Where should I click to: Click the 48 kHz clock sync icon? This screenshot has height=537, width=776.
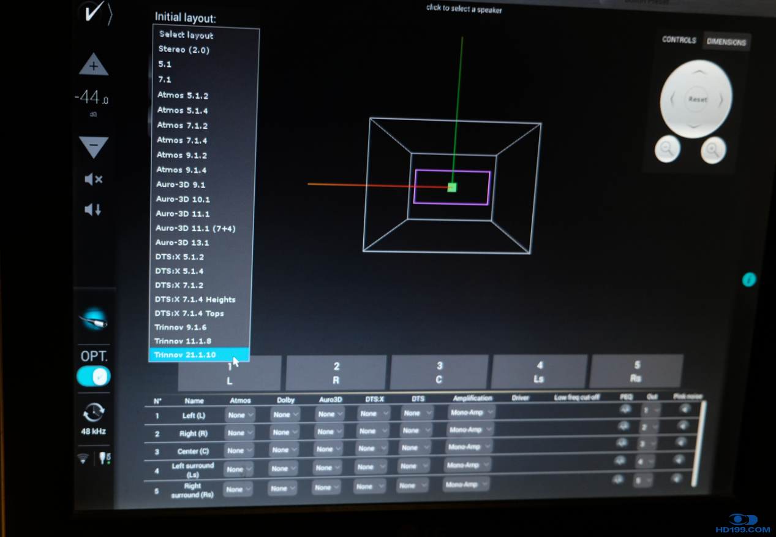tap(93, 413)
